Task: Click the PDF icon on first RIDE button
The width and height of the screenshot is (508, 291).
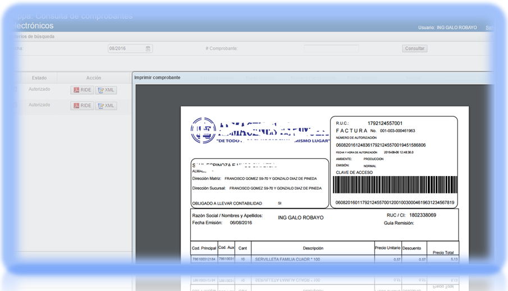Action: pos(76,90)
